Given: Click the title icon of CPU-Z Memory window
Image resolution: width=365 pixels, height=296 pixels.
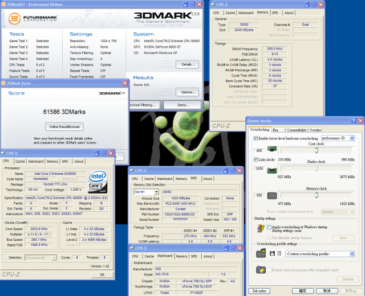Looking at the screenshot, I should point(213,5).
